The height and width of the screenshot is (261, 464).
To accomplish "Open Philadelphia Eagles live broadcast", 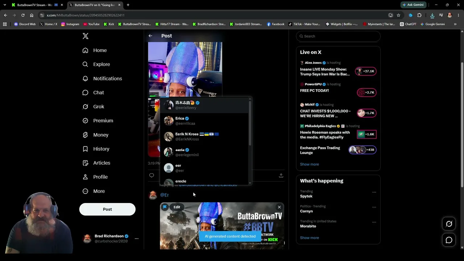I will point(338,132).
